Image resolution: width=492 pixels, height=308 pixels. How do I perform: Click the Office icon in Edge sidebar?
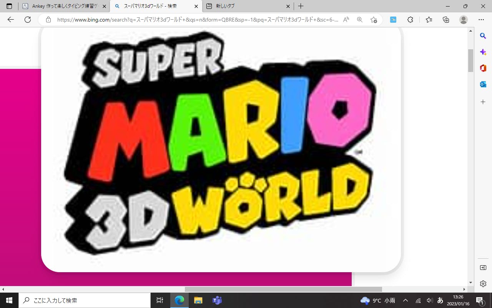[x=483, y=68]
